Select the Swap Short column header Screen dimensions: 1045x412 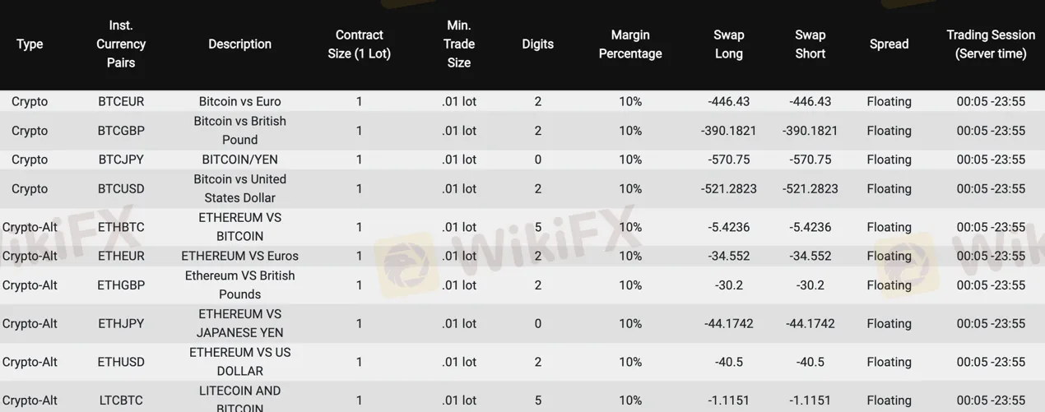point(810,44)
